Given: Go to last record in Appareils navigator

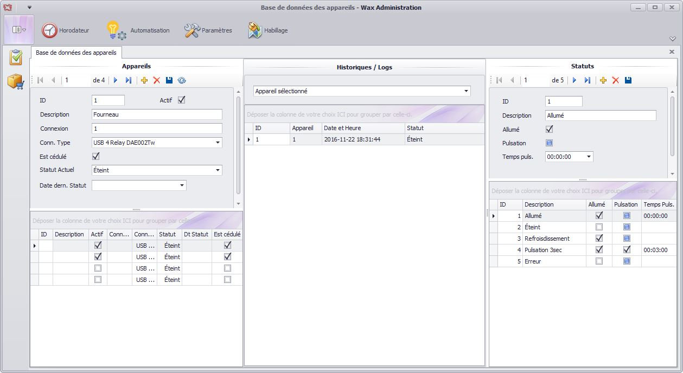Looking at the screenshot, I should (129, 80).
